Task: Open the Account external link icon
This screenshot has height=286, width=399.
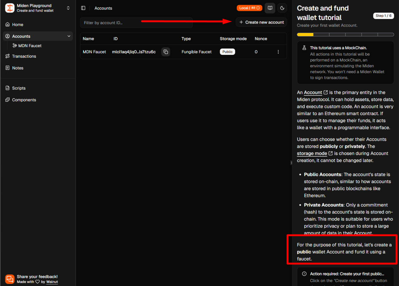Action: pos(326,92)
